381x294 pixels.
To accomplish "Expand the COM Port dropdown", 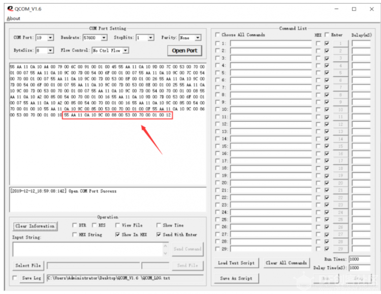I will tap(50, 38).
